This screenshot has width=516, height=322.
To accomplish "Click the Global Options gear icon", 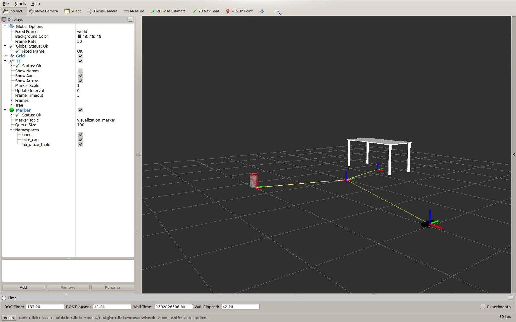I will 12,26.
